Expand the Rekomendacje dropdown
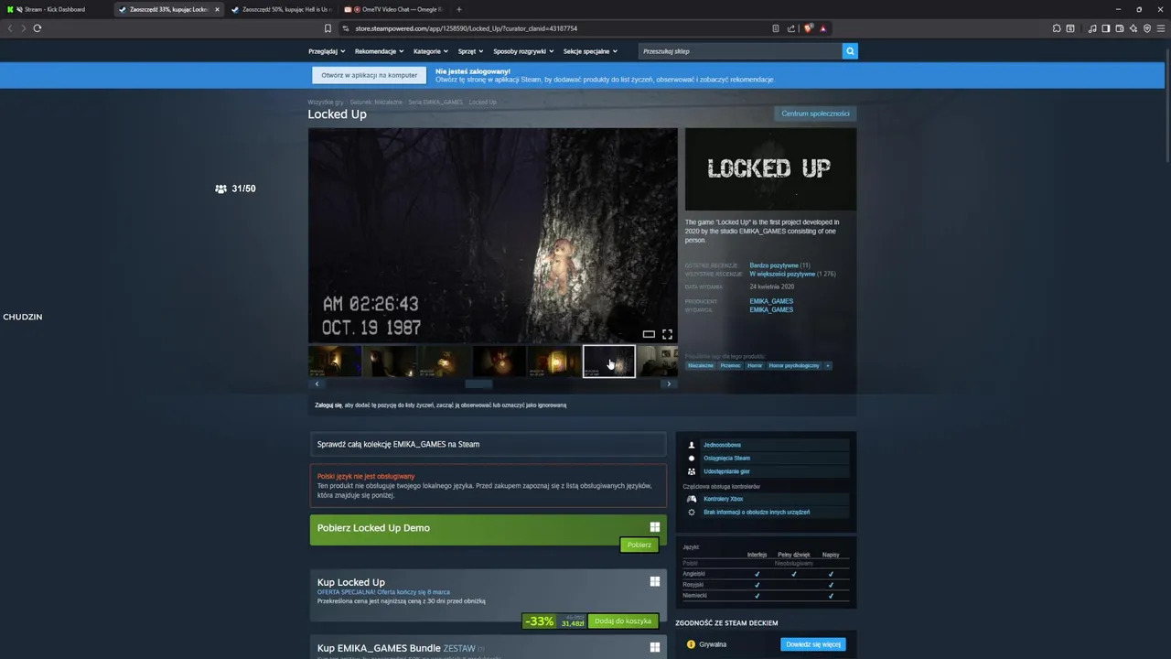The height and width of the screenshot is (659, 1171). point(379,51)
